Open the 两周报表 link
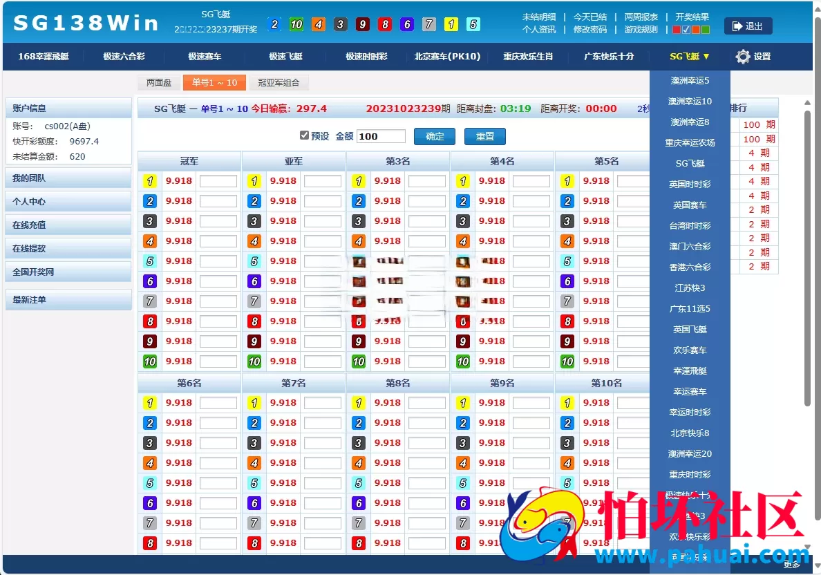The width and height of the screenshot is (821, 575). (641, 17)
